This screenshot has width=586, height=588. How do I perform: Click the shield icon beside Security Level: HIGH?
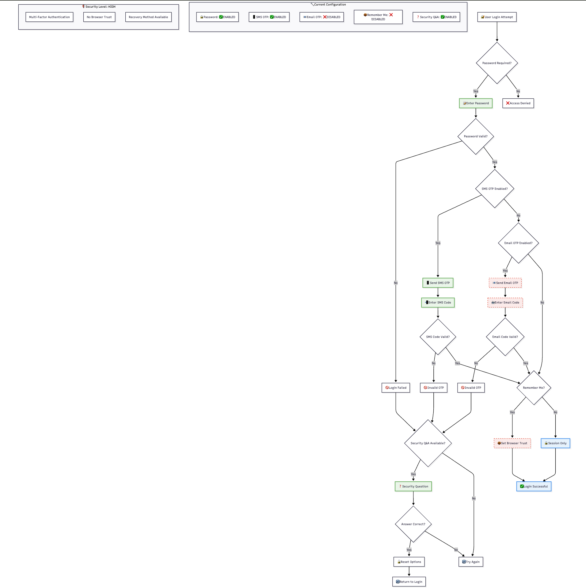(x=84, y=6)
